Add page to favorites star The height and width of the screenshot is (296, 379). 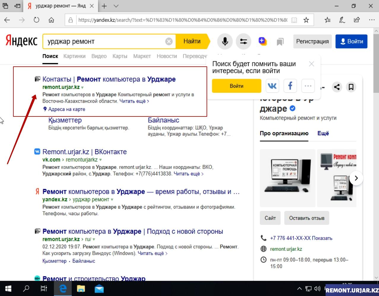click(x=306, y=20)
